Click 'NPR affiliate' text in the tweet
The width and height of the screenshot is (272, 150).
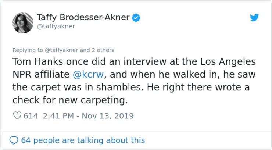pyautogui.click(x=41, y=74)
